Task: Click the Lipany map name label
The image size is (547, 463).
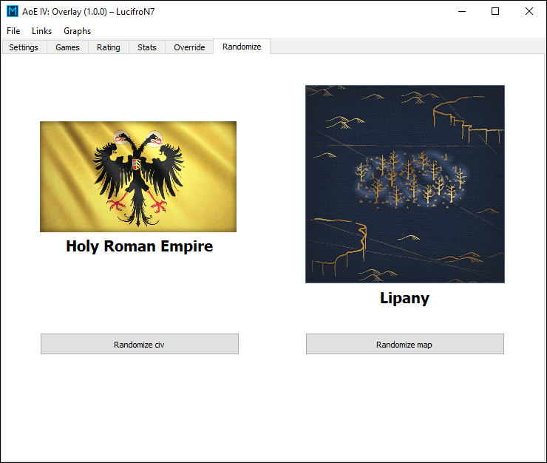Action: [x=404, y=298]
